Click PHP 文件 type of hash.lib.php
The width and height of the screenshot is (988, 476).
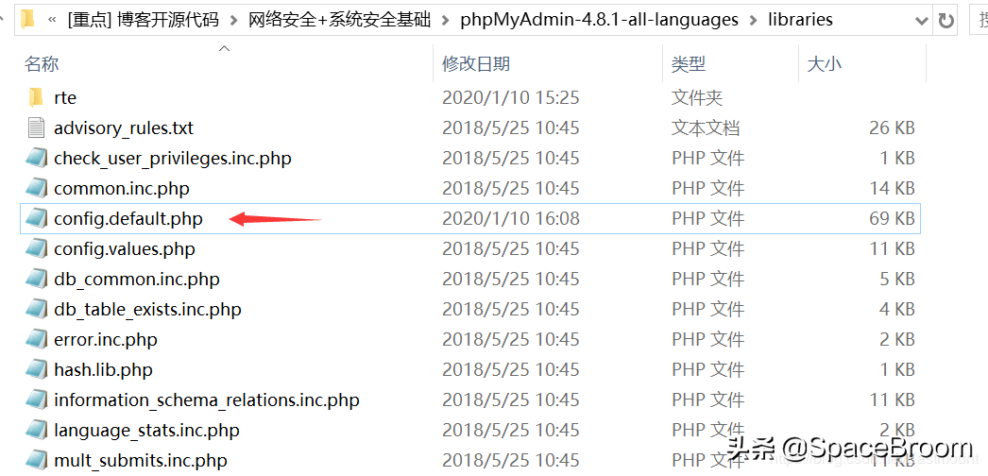coord(707,369)
